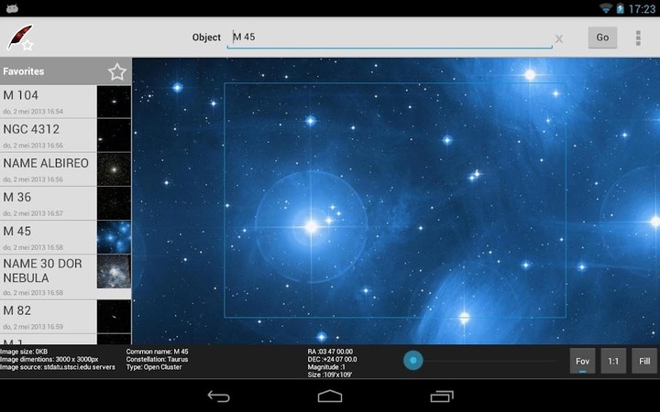Select M 82 from favorites list

tap(49, 316)
